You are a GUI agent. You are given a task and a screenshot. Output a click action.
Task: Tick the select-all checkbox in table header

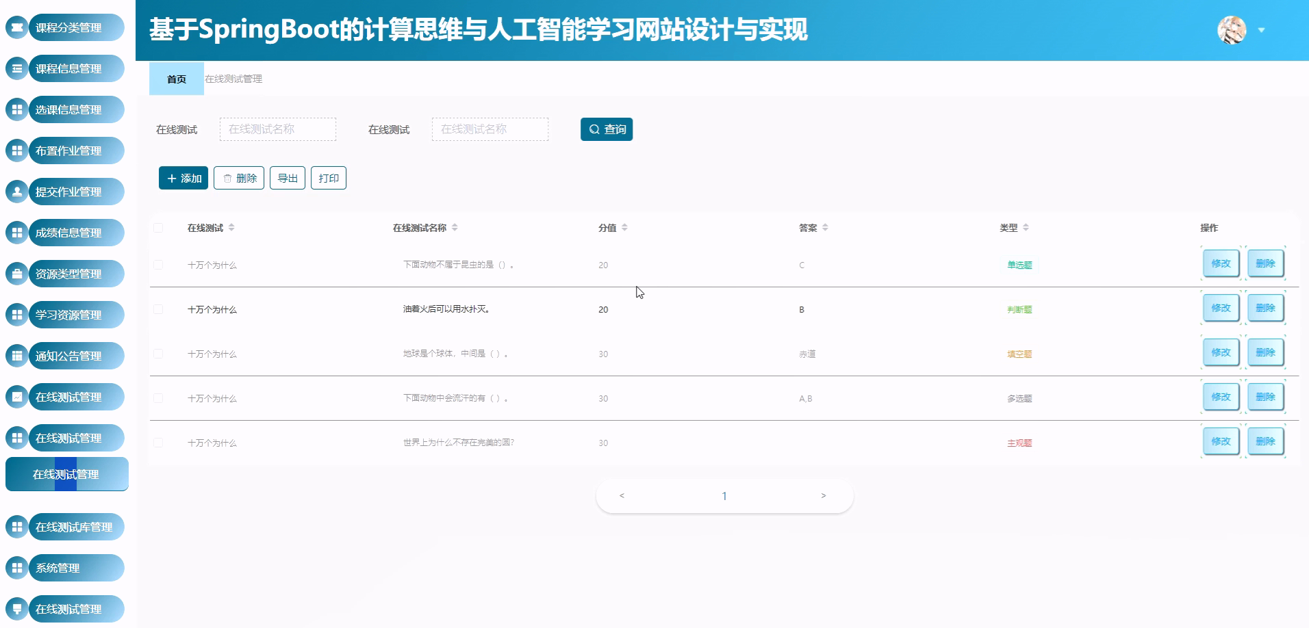tap(158, 228)
